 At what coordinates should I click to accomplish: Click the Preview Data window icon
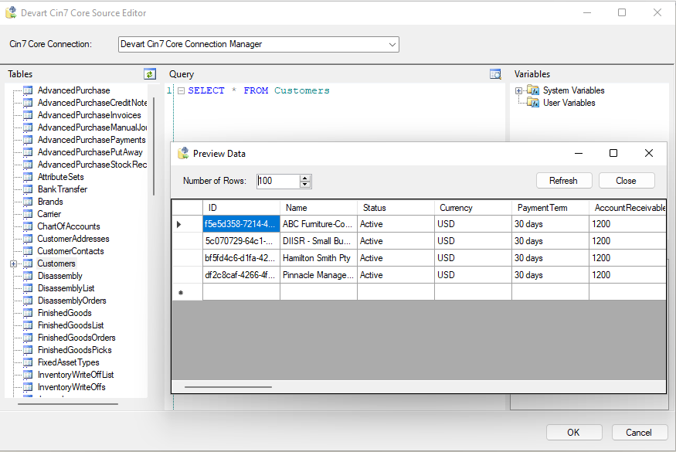click(x=183, y=154)
